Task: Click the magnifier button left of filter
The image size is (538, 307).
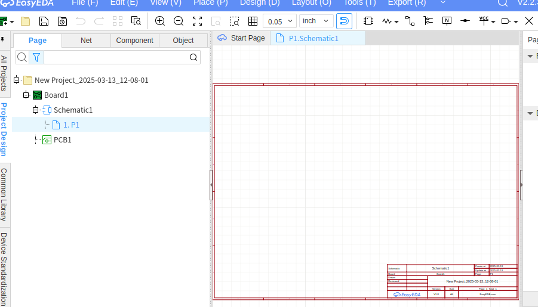Action: 22,57
